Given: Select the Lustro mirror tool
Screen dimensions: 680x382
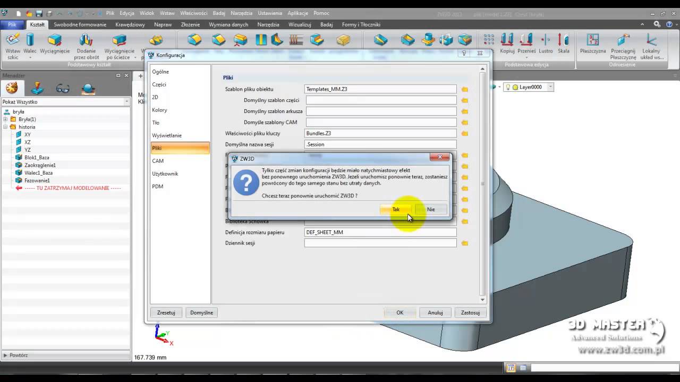Looking at the screenshot, I should [x=546, y=44].
